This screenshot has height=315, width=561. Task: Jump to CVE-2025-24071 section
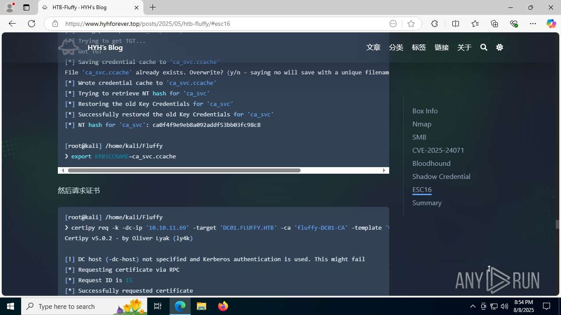tap(438, 150)
